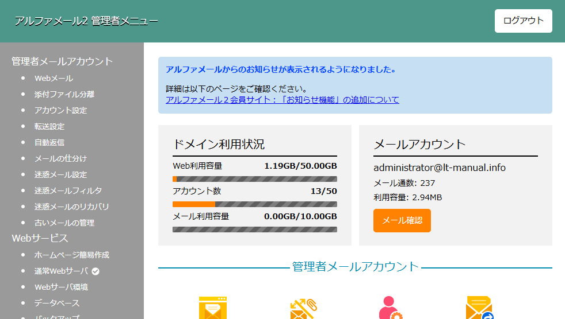Viewport: 565px width, 319px height.
Task: Click the blue 管理者メールアカウント section title
Action: [356, 267]
